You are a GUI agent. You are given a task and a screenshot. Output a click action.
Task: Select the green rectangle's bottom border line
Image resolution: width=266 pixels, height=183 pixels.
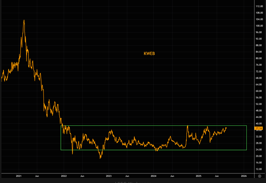pyautogui.click(x=154, y=150)
